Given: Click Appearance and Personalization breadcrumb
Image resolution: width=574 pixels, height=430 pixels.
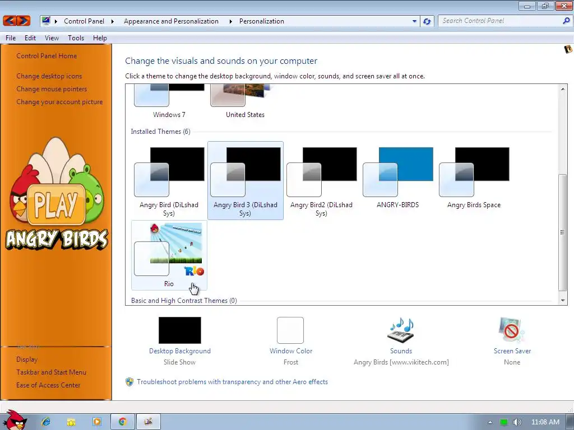Looking at the screenshot, I should (172, 21).
